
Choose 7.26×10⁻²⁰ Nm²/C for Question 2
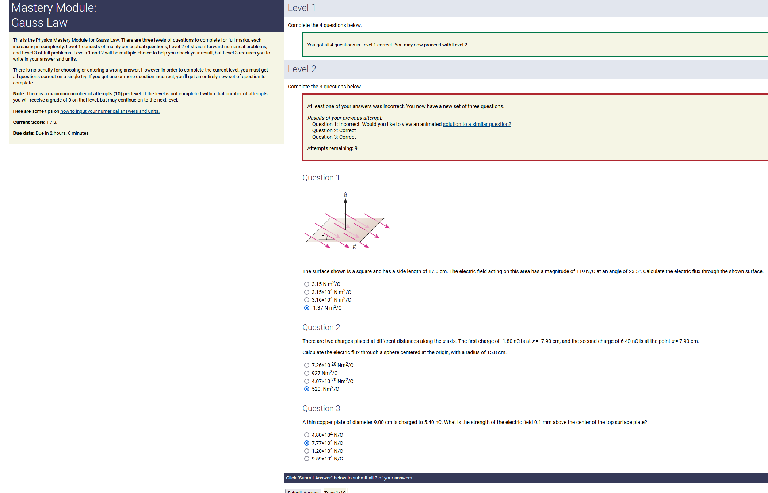pos(307,365)
